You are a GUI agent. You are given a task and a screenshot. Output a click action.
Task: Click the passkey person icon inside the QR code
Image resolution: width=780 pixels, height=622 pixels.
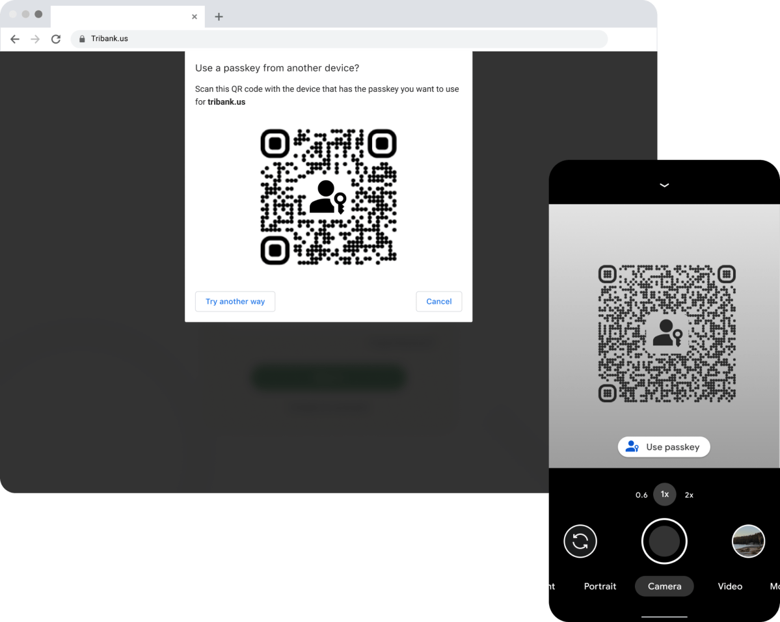coord(327,197)
